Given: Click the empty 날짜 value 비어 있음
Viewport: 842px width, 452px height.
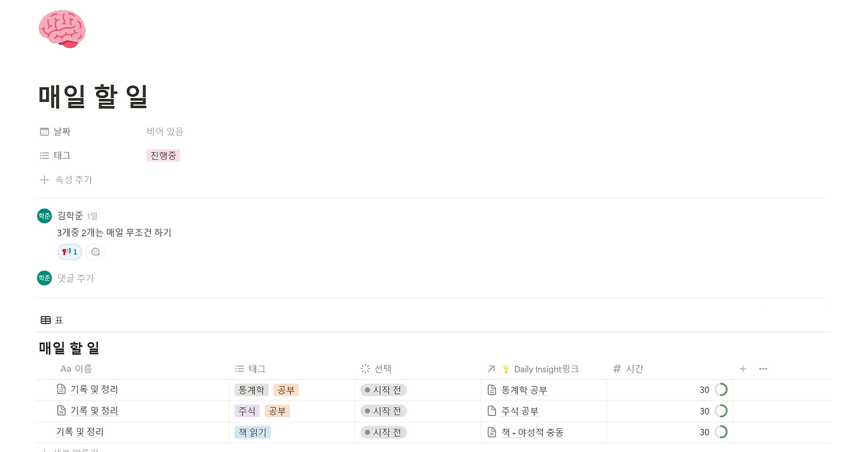Looking at the screenshot, I should [165, 132].
